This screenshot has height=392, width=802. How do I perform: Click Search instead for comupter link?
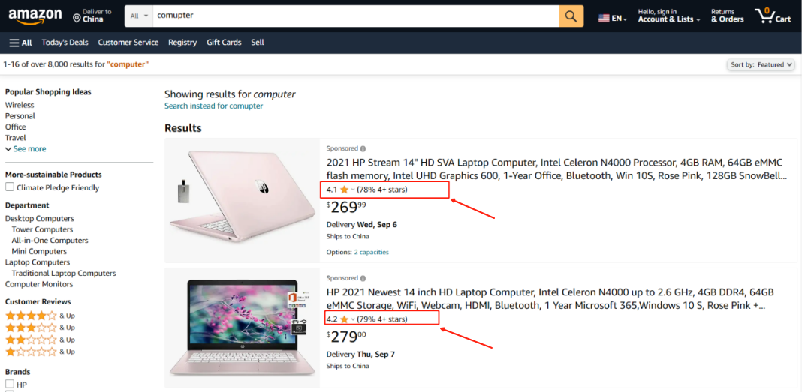[214, 106]
